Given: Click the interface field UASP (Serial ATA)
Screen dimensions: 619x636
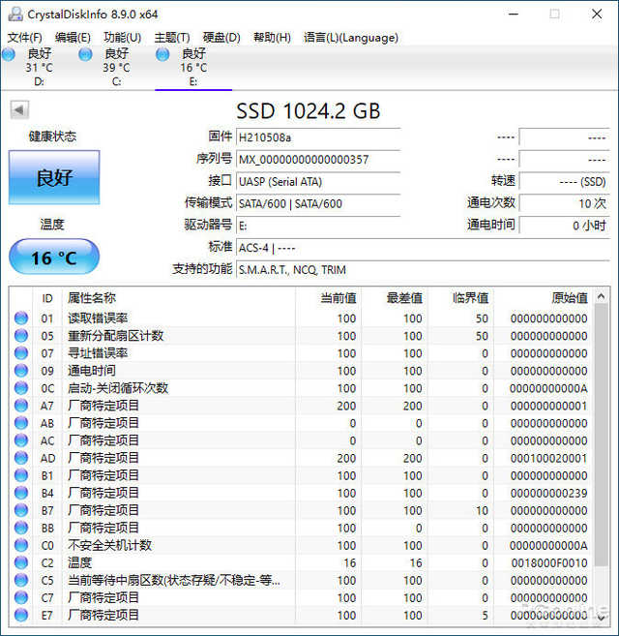Looking at the screenshot, I should [x=318, y=181].
